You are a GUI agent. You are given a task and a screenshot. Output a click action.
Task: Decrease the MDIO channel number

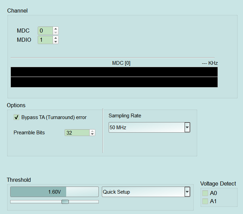pos(55,42)
